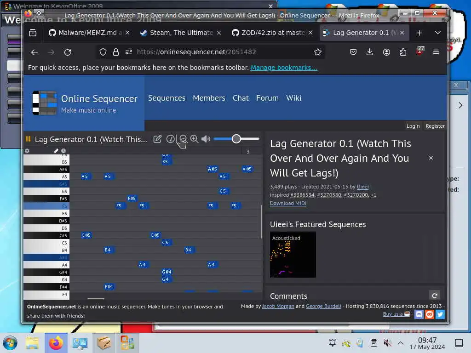Click the round clock icon beside pencil tool

tap(63, 151)
